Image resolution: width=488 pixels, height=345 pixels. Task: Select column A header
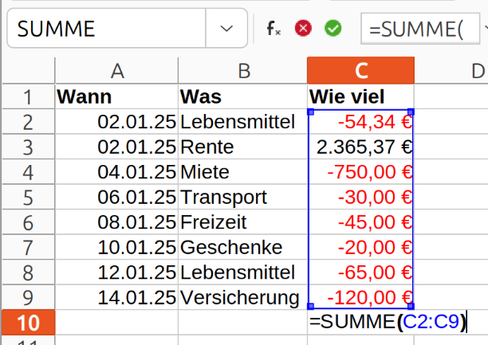tap(116, 70)
